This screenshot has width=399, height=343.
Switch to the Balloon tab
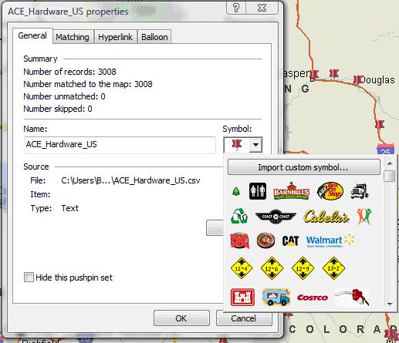tap(154, 37)
